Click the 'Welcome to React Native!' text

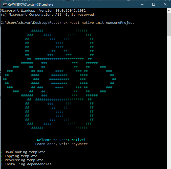point(61,140)
